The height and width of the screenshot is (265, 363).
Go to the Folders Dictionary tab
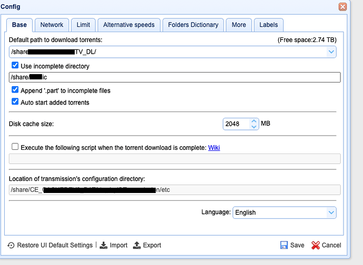pyautogui.click(x=193, y=25)
